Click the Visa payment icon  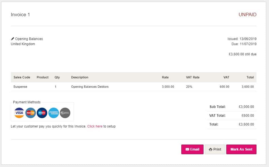pyautogui.click(x=19, y=113)
